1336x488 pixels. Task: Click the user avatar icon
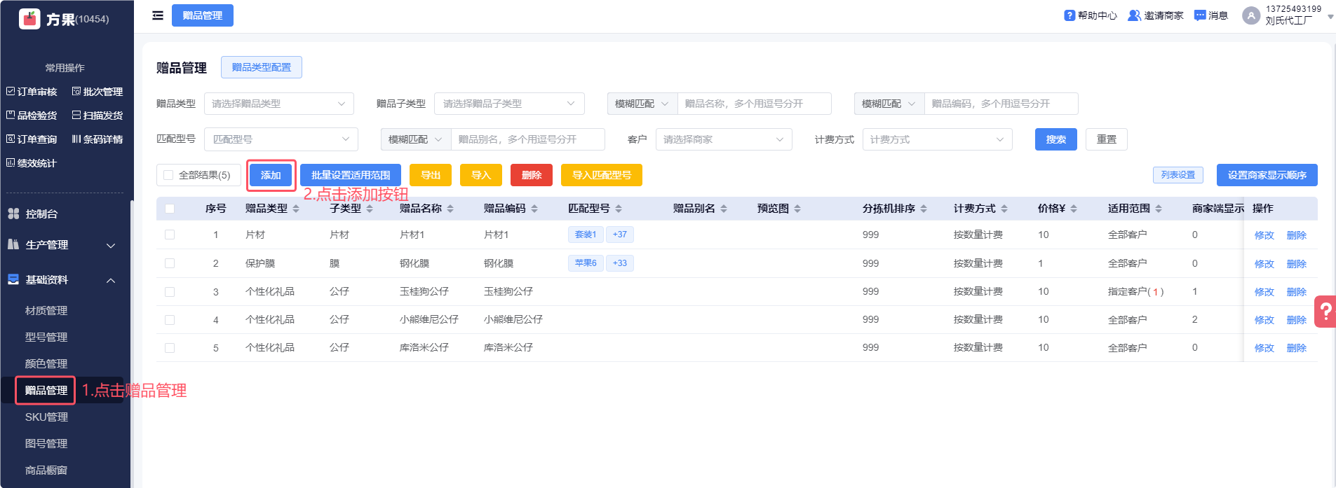(1250, 15)
